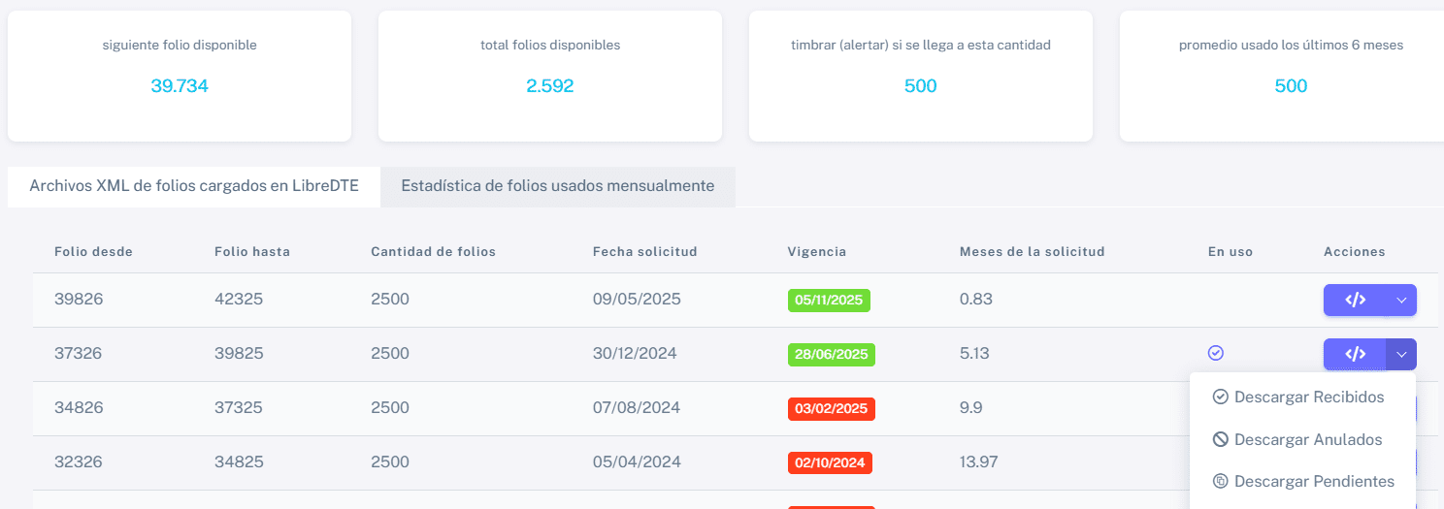Click fecha solicitud 09/05/2025
The width and height of the screenshot is (1444, 509).
[637, 300]
